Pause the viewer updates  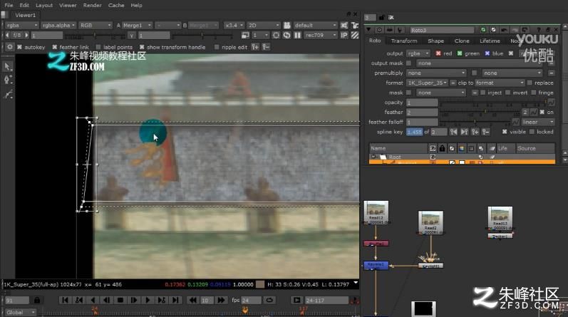point(297,35)
